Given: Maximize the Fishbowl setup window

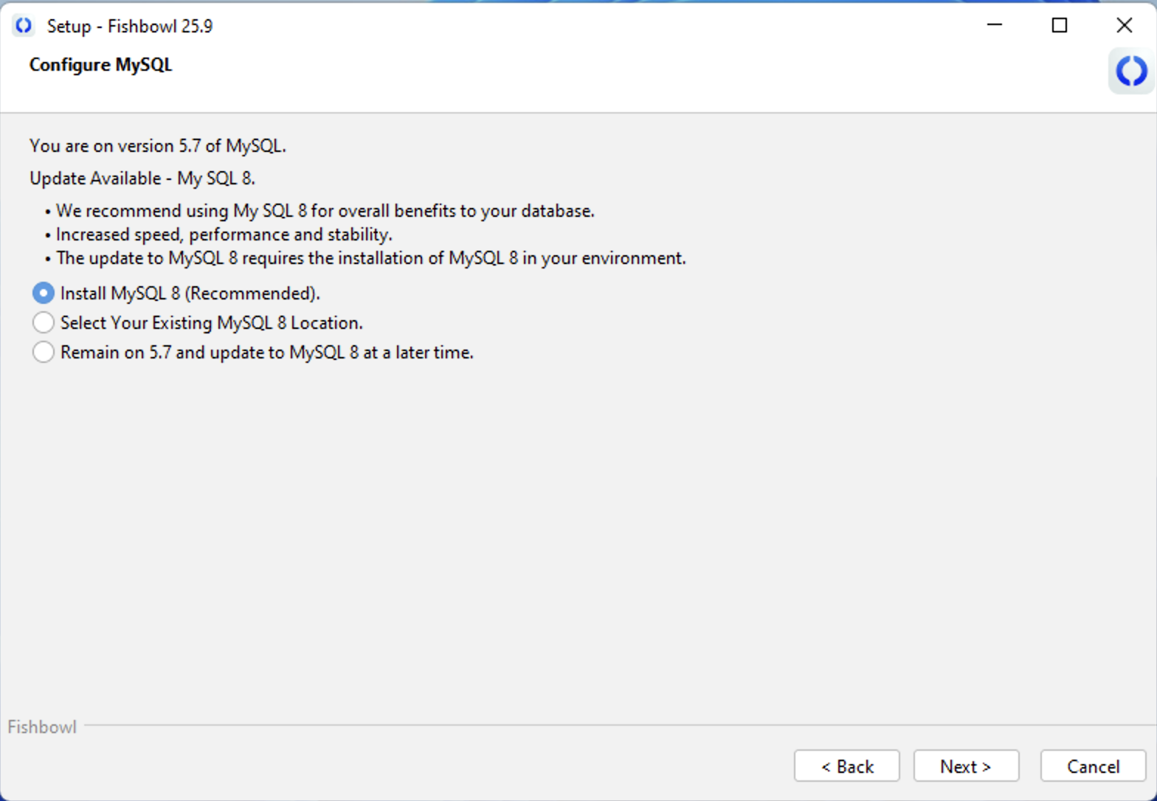Looking at the screenshot, I should 1059,25.
